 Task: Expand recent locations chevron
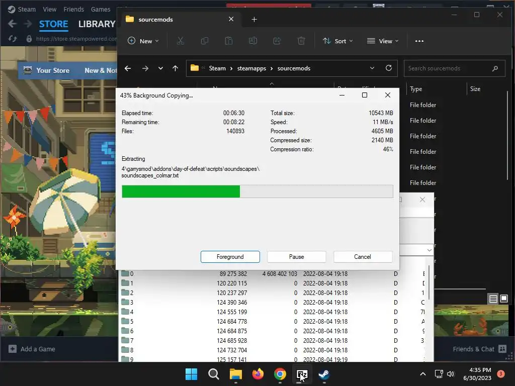(x=160, y=68)
